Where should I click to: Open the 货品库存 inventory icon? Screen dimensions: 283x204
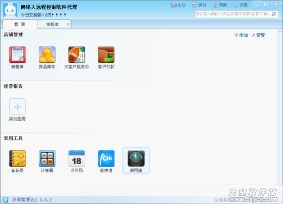coord(47,55)
